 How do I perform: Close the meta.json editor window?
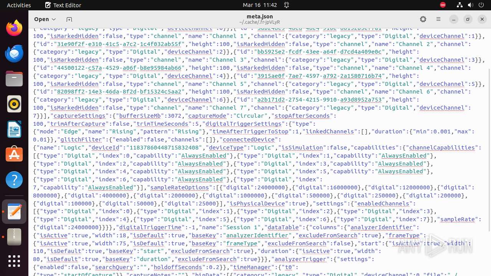tap(482, 19)
